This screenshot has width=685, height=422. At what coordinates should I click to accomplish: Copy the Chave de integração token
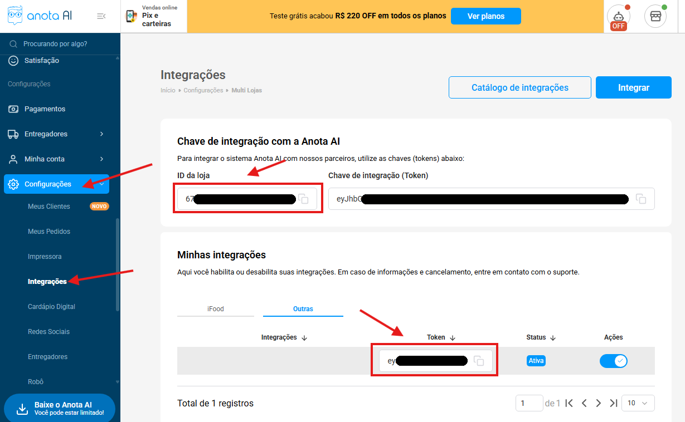(x=641, y=199)
